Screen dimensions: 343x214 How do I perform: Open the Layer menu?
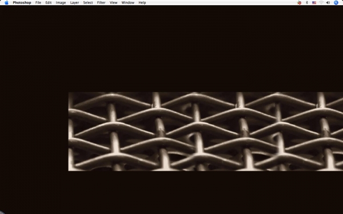click(74, 3)
